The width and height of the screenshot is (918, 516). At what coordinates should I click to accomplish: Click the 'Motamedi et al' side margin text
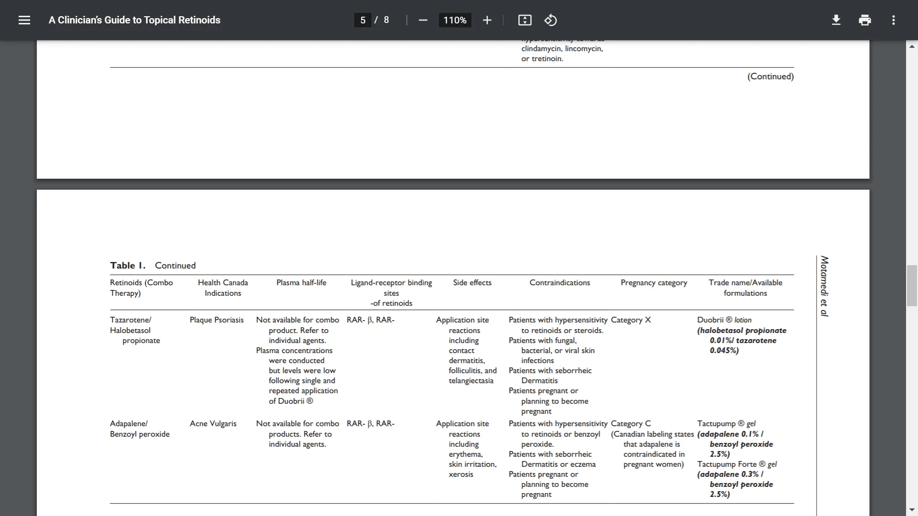click(824, 286)
